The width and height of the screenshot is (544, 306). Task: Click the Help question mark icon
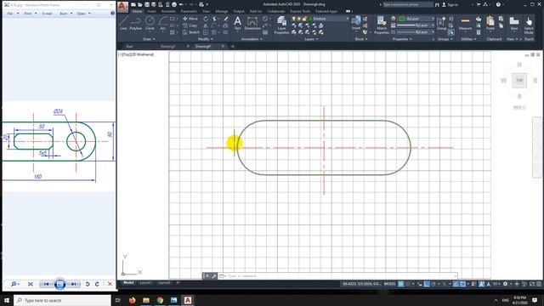(499, 4)
